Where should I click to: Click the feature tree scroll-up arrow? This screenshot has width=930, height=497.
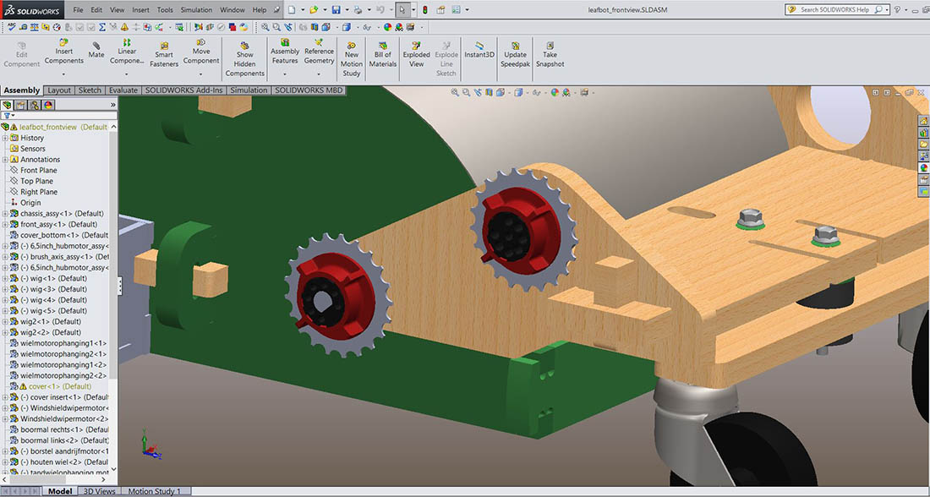tap(113, 127)
